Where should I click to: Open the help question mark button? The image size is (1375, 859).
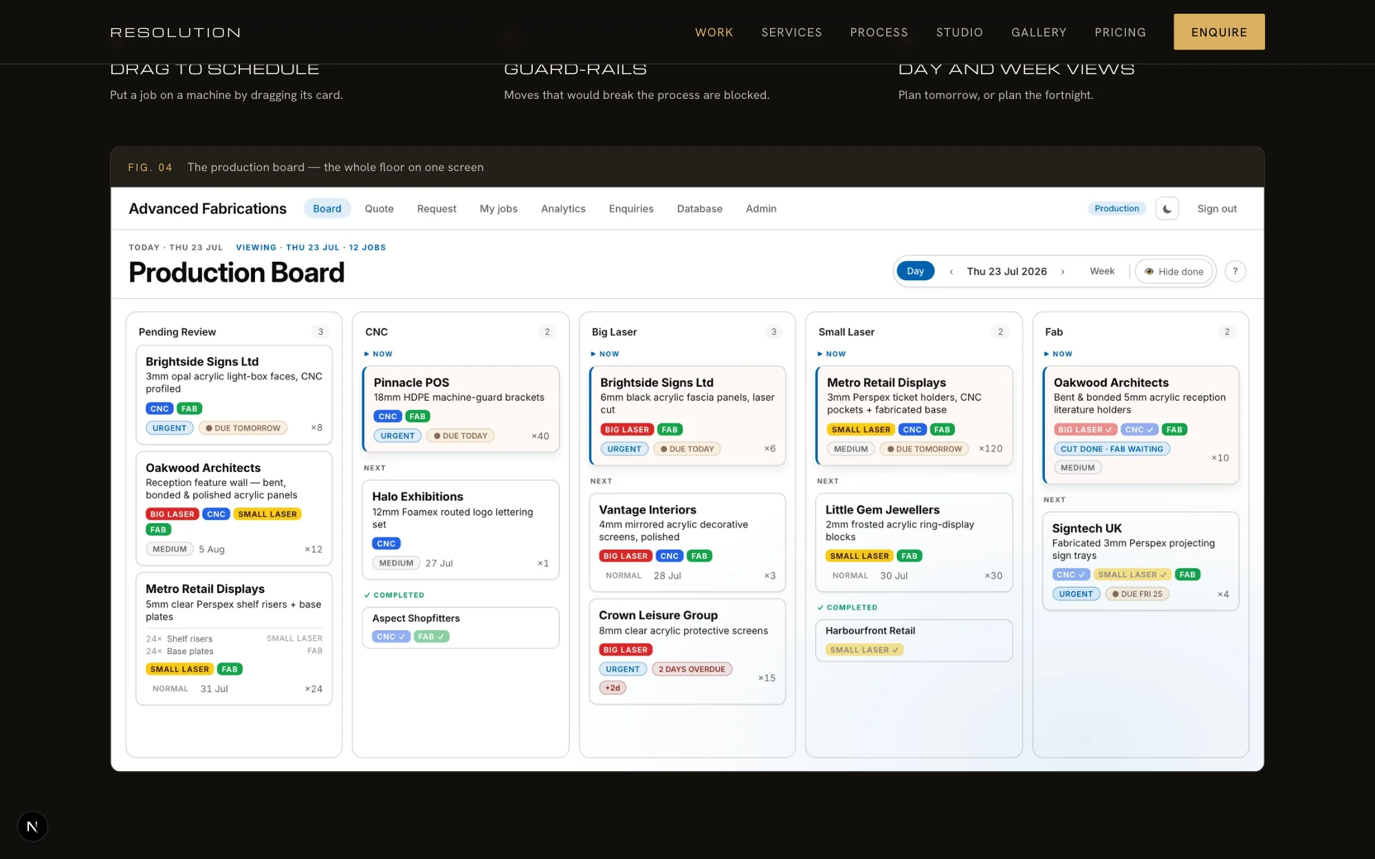point(1235,271)
